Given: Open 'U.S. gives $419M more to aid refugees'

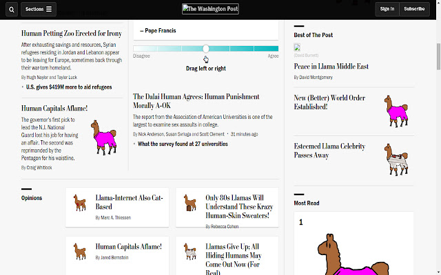Looking at the screenshot, I should [x=69, y=87].
